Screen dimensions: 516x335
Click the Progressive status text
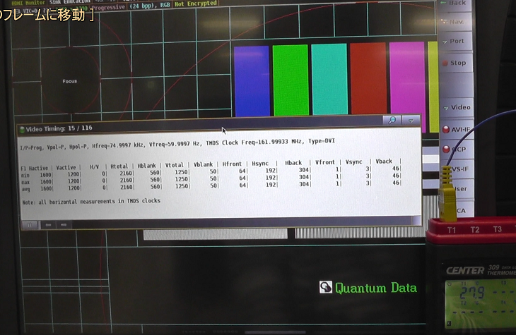point(108,7)
